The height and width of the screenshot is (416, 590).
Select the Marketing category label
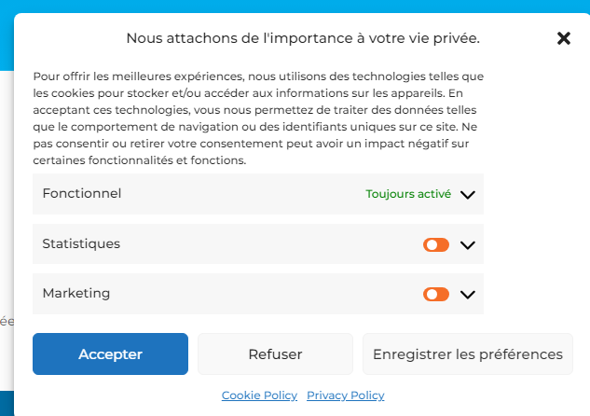(x=76, y=293)
